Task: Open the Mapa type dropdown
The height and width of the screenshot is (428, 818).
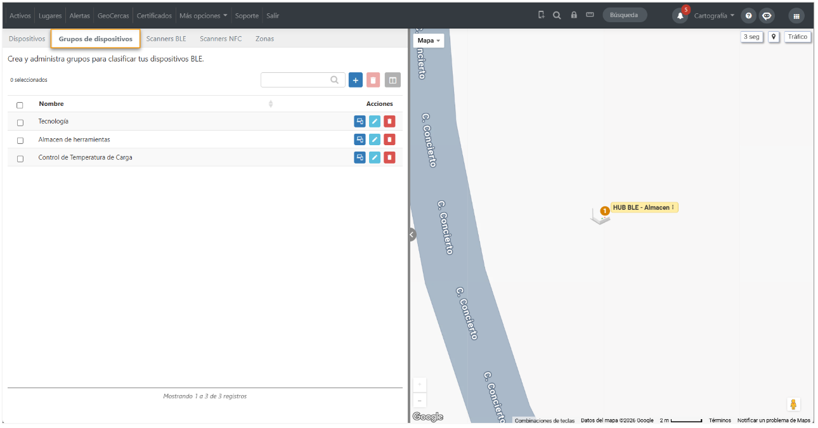Action: (429, 41)
